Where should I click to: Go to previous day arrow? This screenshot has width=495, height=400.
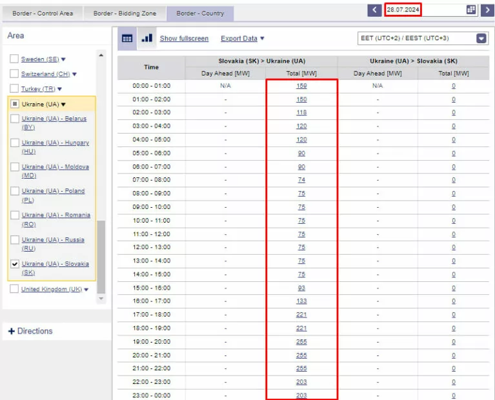tap(374, 10)
